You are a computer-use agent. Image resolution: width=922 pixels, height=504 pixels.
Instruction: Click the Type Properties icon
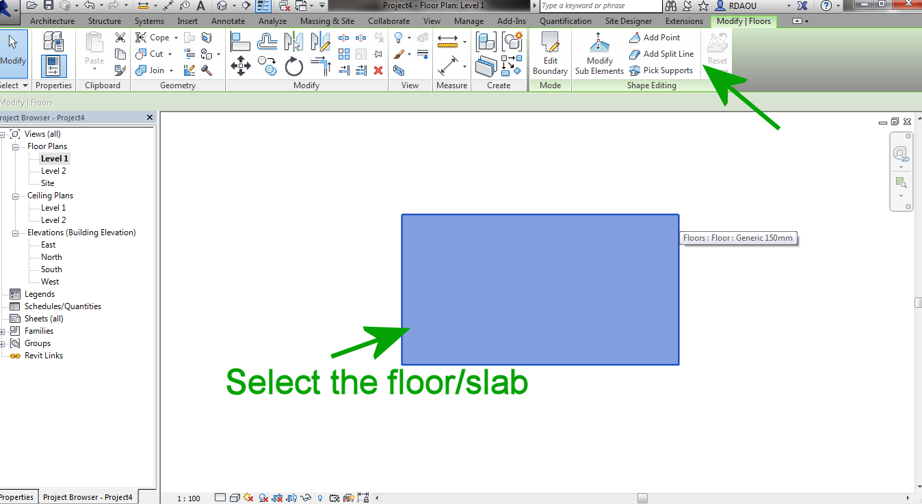(53, 41)
